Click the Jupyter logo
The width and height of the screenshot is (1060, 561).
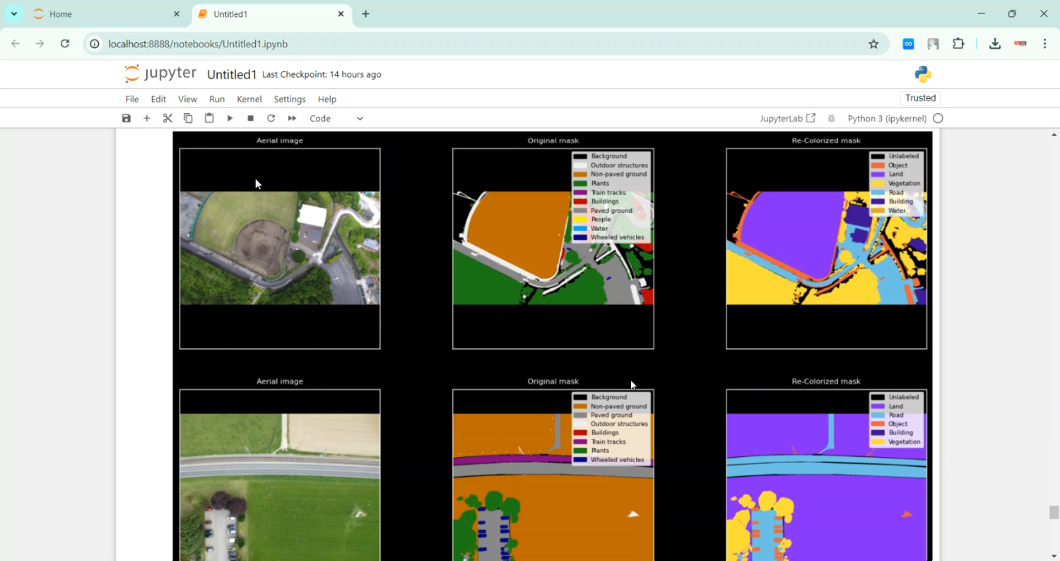point(160,74)
